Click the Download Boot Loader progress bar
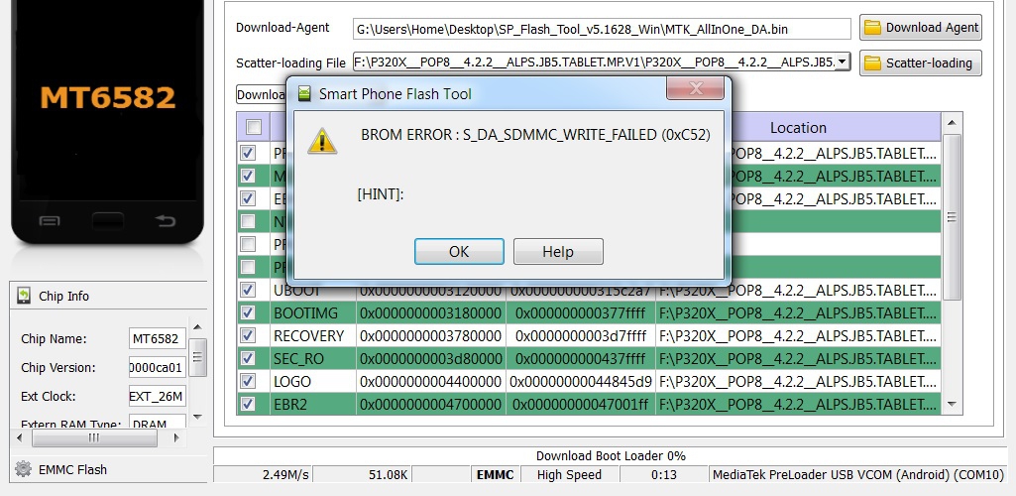This screenshot has height=496, width=1016. click(611, 455)
